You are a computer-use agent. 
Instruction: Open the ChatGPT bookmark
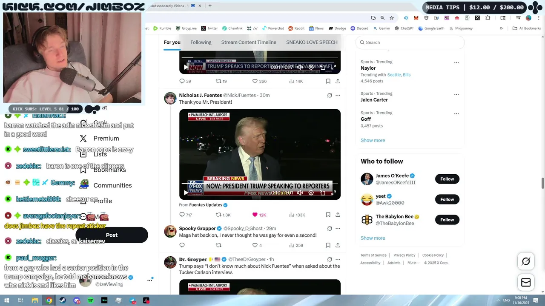404,28
